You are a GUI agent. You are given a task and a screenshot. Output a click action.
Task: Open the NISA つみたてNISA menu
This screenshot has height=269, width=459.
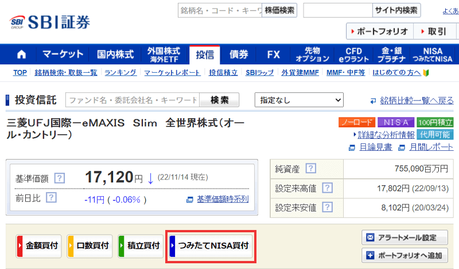pos(433,54)
